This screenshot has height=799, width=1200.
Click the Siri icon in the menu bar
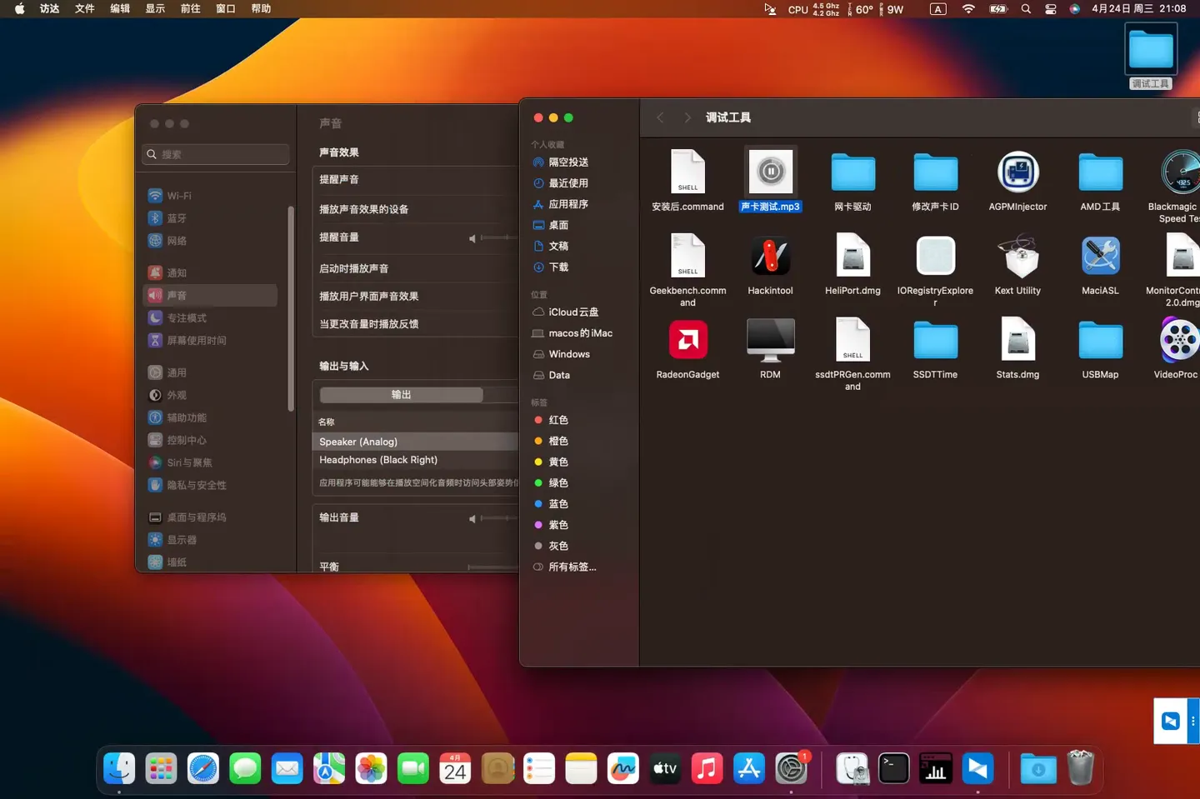coord(1075,9)
